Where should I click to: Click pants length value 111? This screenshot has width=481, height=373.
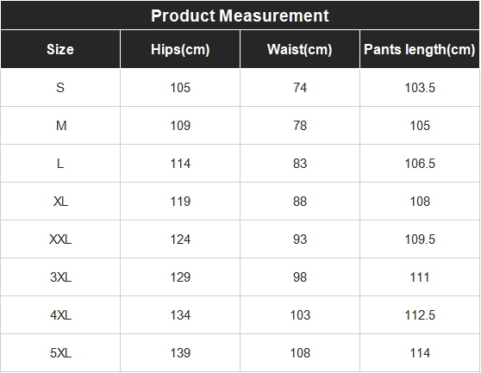(x=420, y=277)
